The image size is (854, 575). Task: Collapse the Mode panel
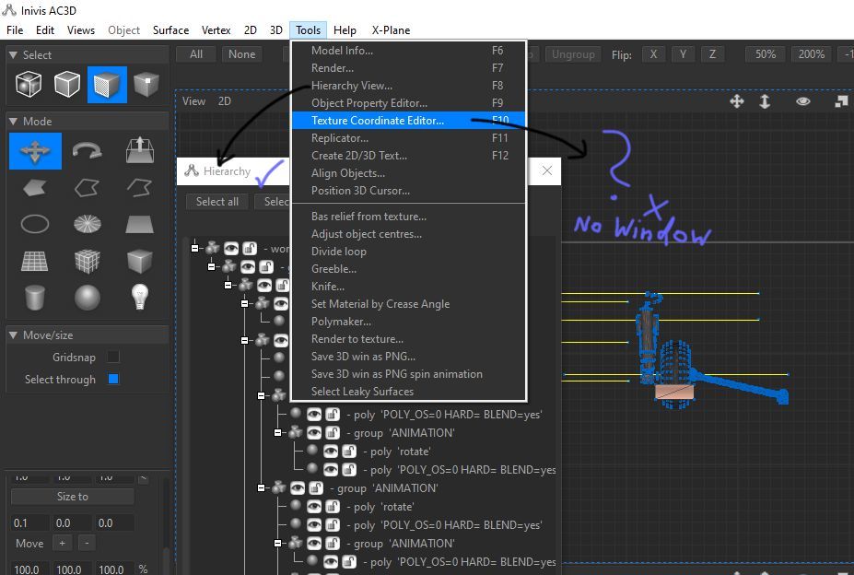14,122
